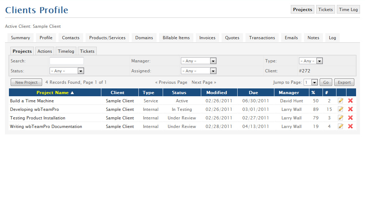Image resolution: width=365 pixels, height=221 pixels.
Task: Open the Time Log section
Action: click(x=348, y=9)
